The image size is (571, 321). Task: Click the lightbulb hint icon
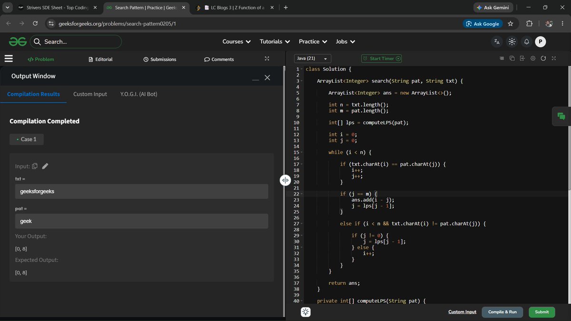tap(306, 312)
